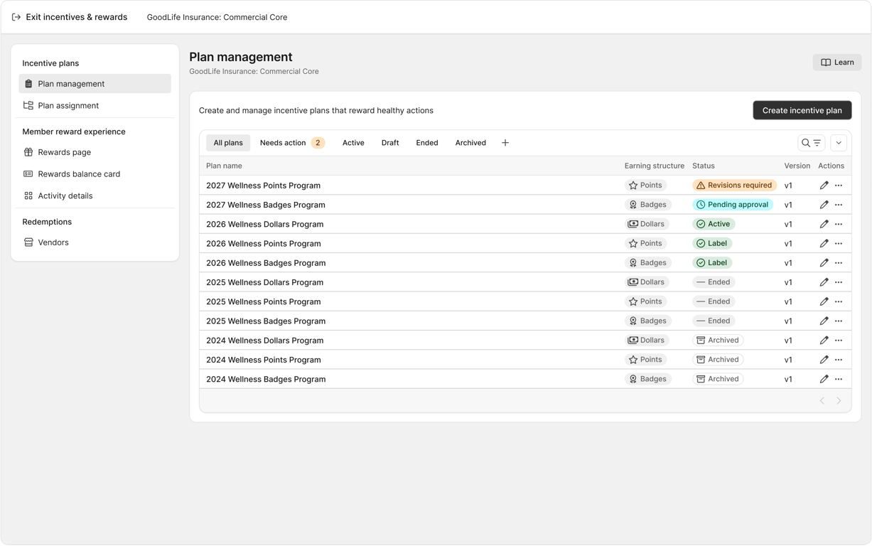The image size is (872, 546).
Task: Open more actions for 2024 Wellness Dollars Program
Action: [x=839, y=341]
